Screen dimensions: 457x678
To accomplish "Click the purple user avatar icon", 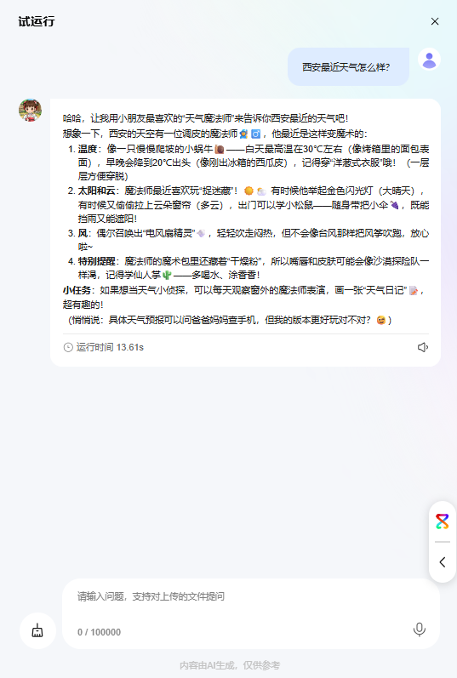I will pos(429,60).
